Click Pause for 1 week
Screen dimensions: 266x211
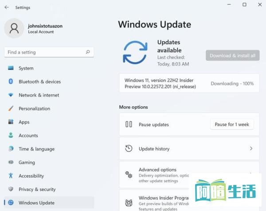(x=232, y=124)
